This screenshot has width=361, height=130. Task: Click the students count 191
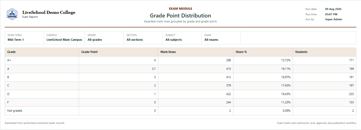tap(351, 77)
